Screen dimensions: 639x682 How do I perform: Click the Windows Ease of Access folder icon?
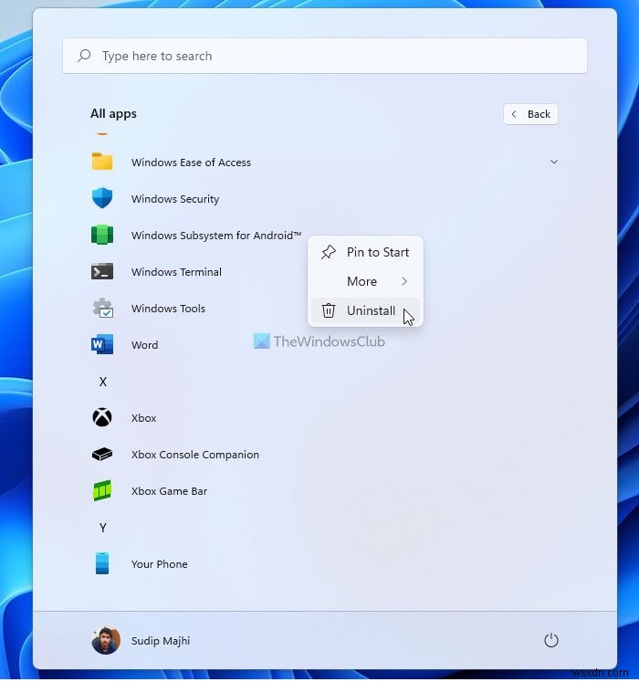coord(102,162)
